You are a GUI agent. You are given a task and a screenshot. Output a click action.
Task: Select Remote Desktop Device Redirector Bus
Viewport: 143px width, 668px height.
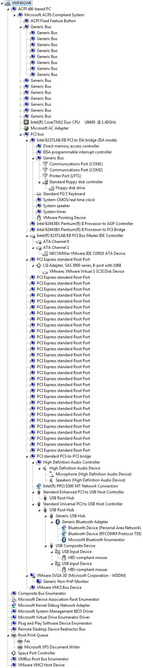[52, 629]
